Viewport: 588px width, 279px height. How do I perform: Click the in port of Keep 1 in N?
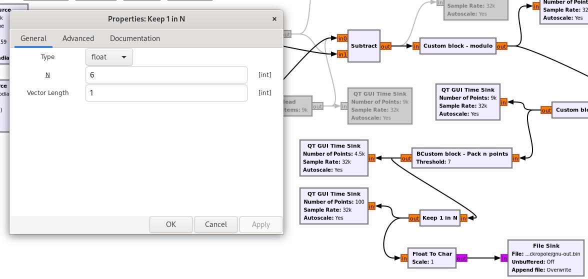(463, 218)
